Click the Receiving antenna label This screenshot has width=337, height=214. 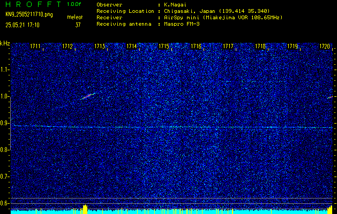click(124, 24)
